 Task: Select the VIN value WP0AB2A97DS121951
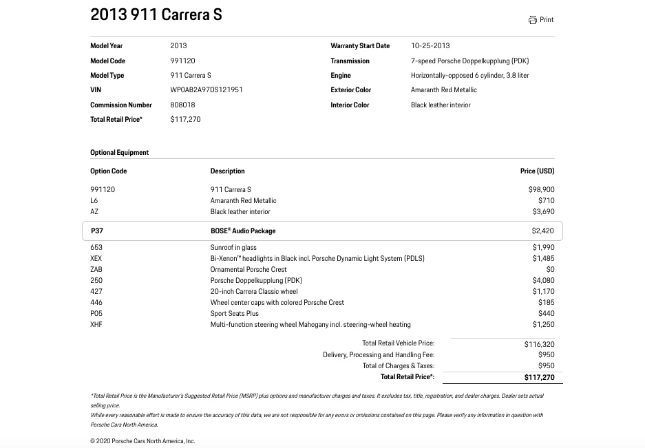point(207,89)
